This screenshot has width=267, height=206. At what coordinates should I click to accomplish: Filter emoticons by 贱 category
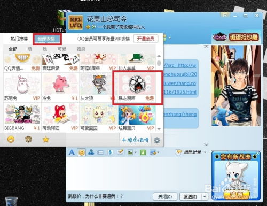[x=45, y=49]
